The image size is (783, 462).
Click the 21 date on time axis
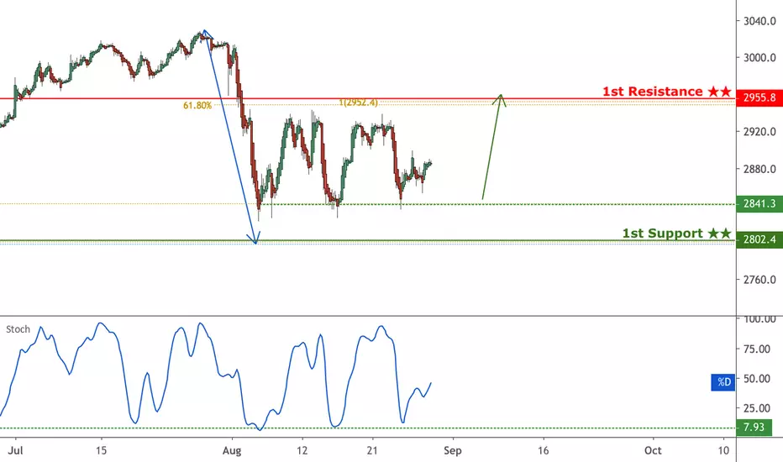tap(372, 450)
